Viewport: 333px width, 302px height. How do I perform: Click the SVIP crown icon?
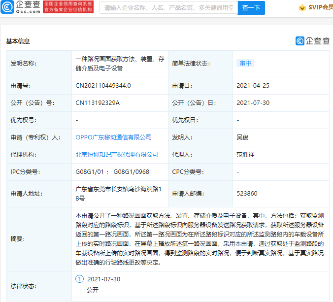pos(301,7)
